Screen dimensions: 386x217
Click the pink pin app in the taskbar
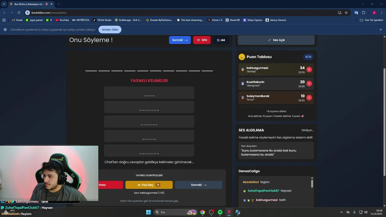tap(229, 212)
